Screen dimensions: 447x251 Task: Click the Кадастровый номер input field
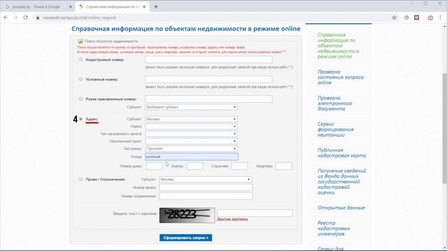click(x=209, y=59)
